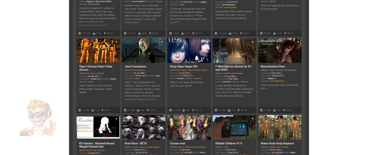This screenshot has width=378, height=155.
Task: Click 'Fallout 3 » Companions' category link
Action: coord(135,70)
